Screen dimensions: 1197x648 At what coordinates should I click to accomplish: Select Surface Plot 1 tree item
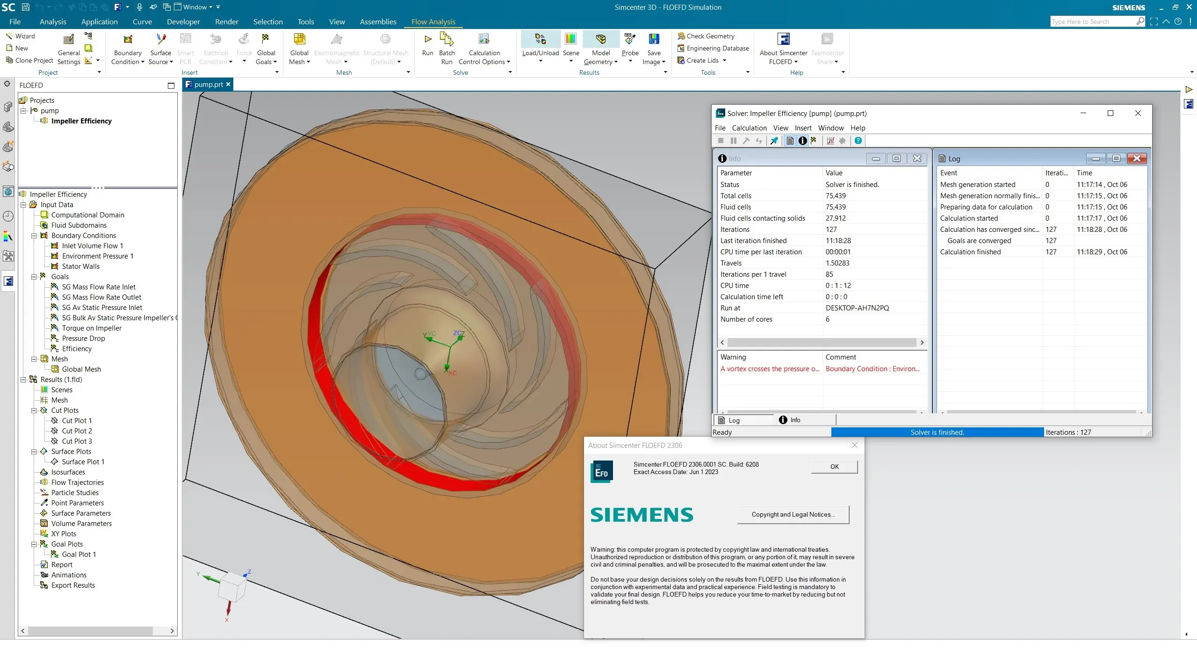[x=83, y=462]
